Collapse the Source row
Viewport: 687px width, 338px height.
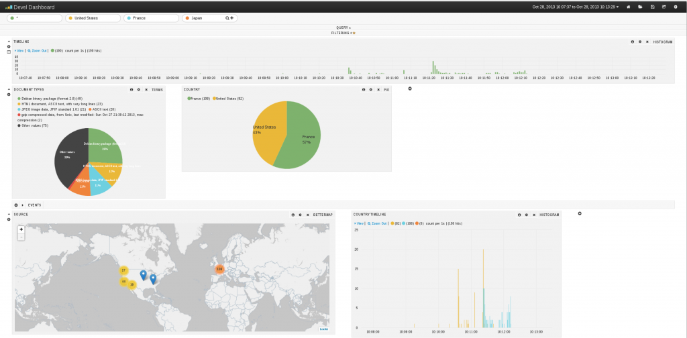9,215
